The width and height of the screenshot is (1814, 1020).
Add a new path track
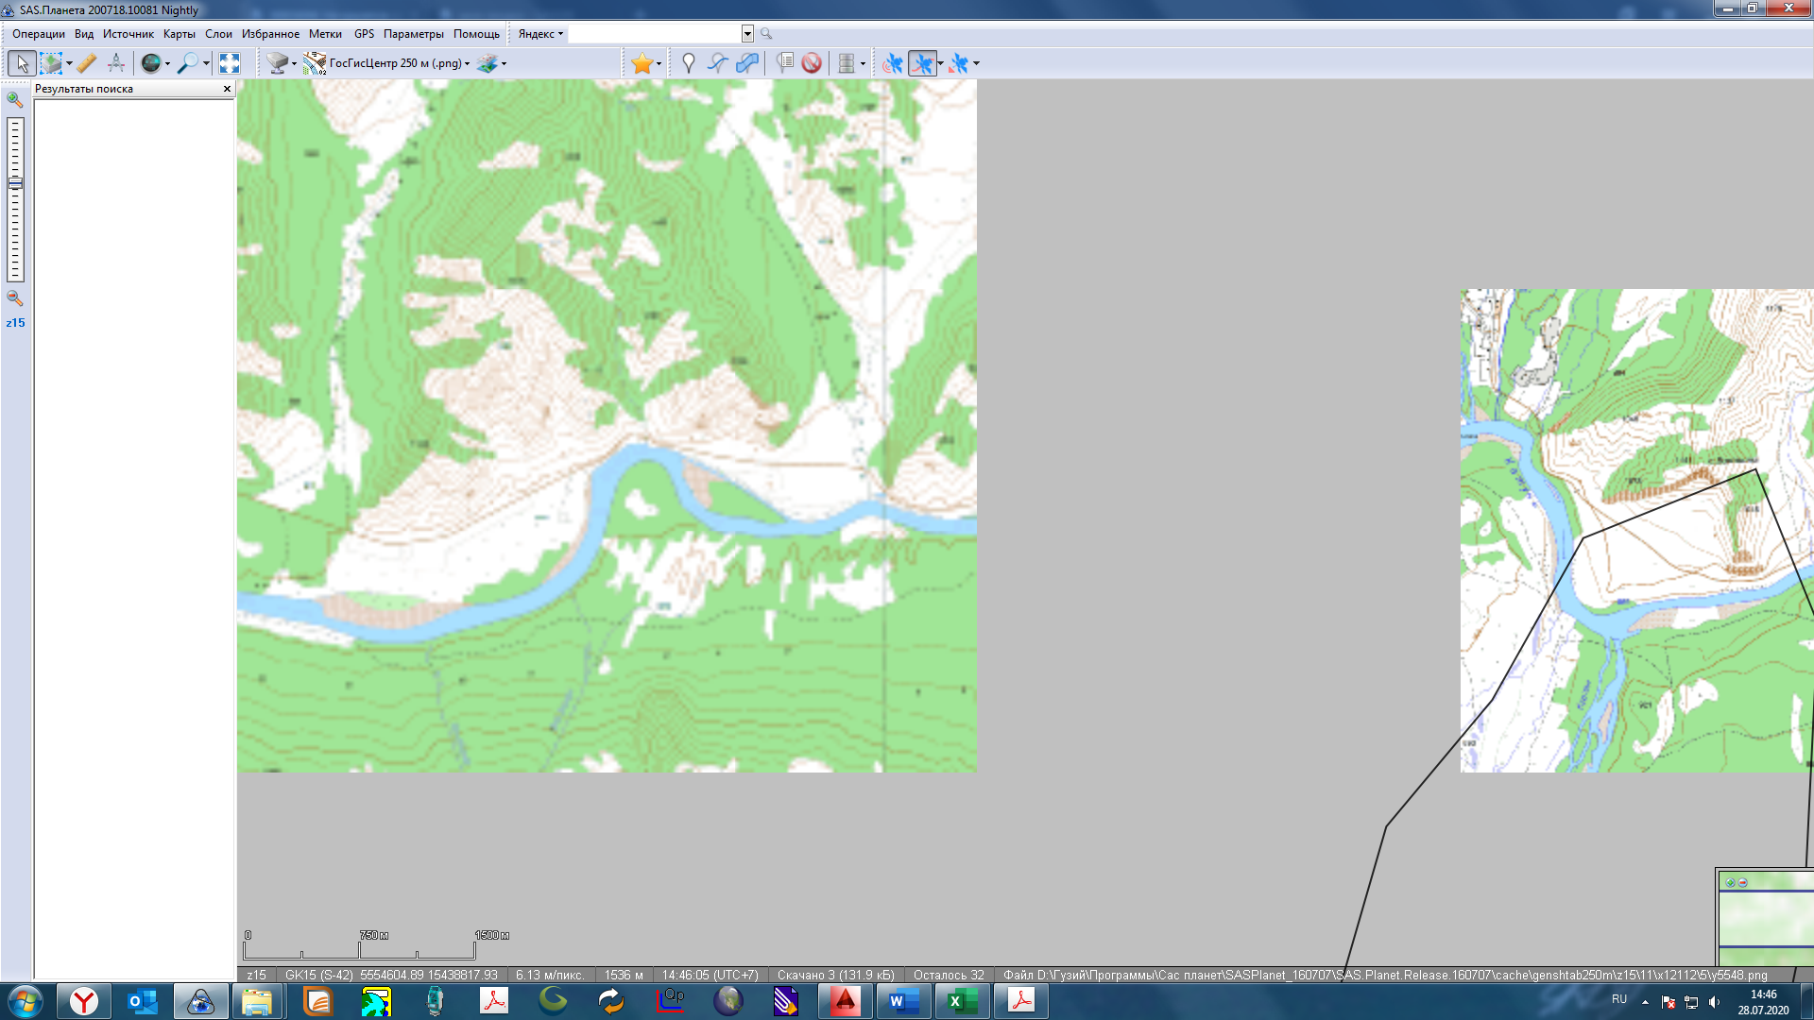tap(718, 63)
